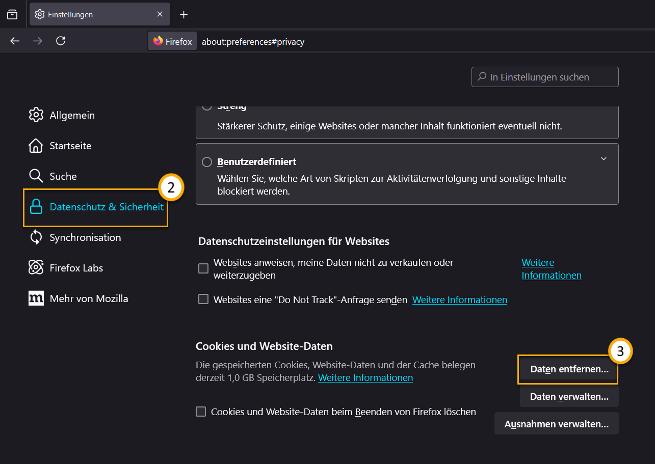
Task: Reload the page with the refresh icon
Action: tap(61, 41)
